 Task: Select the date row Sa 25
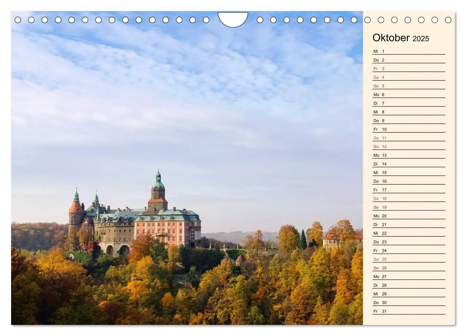pyautogui.click(x=409, y=259)
